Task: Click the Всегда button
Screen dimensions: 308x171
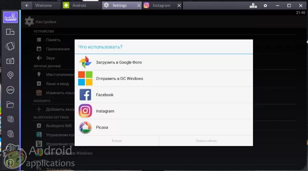Action: click(x=117, y=141)
